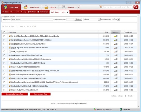Click the scrollbar down arrow
The image size is (141, 112).
point(139,107)
